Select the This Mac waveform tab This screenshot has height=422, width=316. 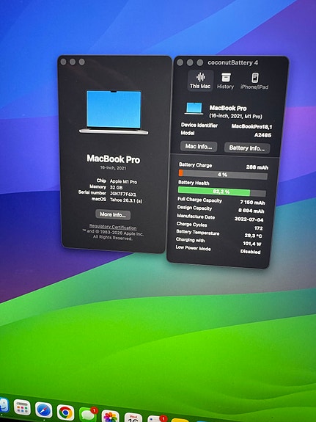(x=200, y=81)
